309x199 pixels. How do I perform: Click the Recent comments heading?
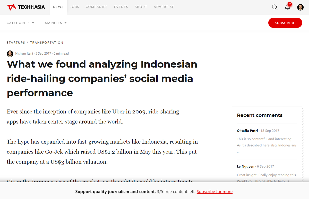click(260, 115)
